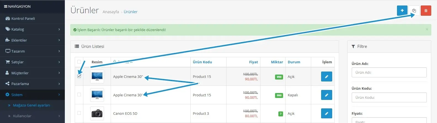Open the Müşteriler menu item
437x123 pixels.
32,73
